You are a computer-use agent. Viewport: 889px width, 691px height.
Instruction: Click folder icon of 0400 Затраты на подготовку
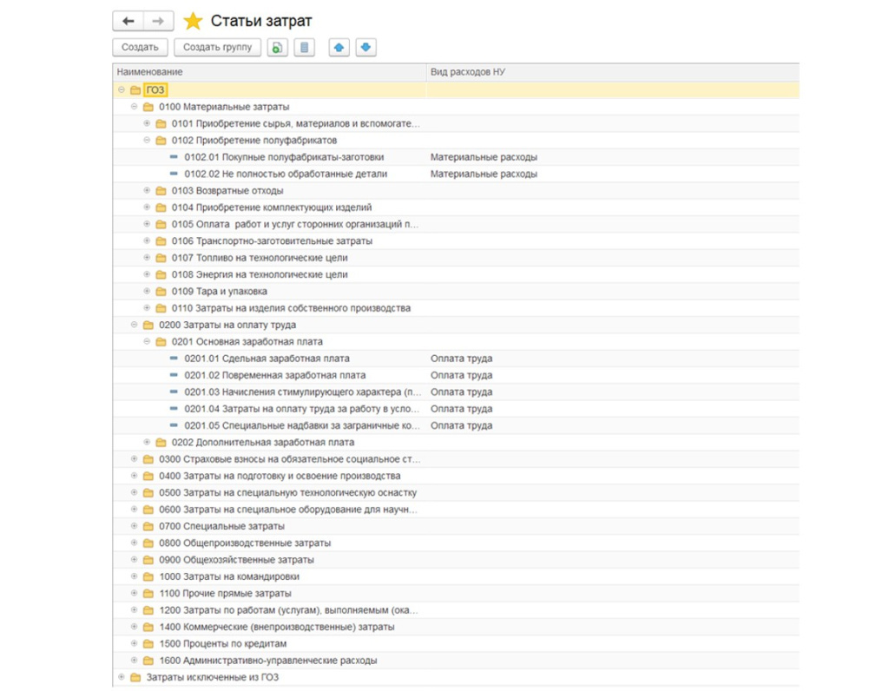coord(148,477)
